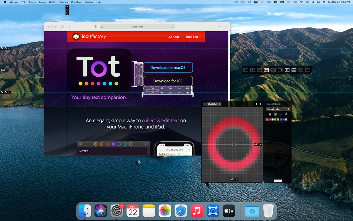Image resolution: width=353 pixels, height=221 pixels.
Task: Toggle the pixel grid icon in Loupe Options
Action: (x=270, y=114)
